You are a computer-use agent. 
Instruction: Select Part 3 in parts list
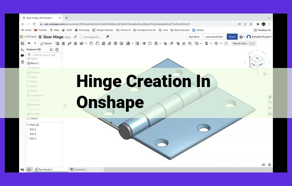tap(33, 138)
